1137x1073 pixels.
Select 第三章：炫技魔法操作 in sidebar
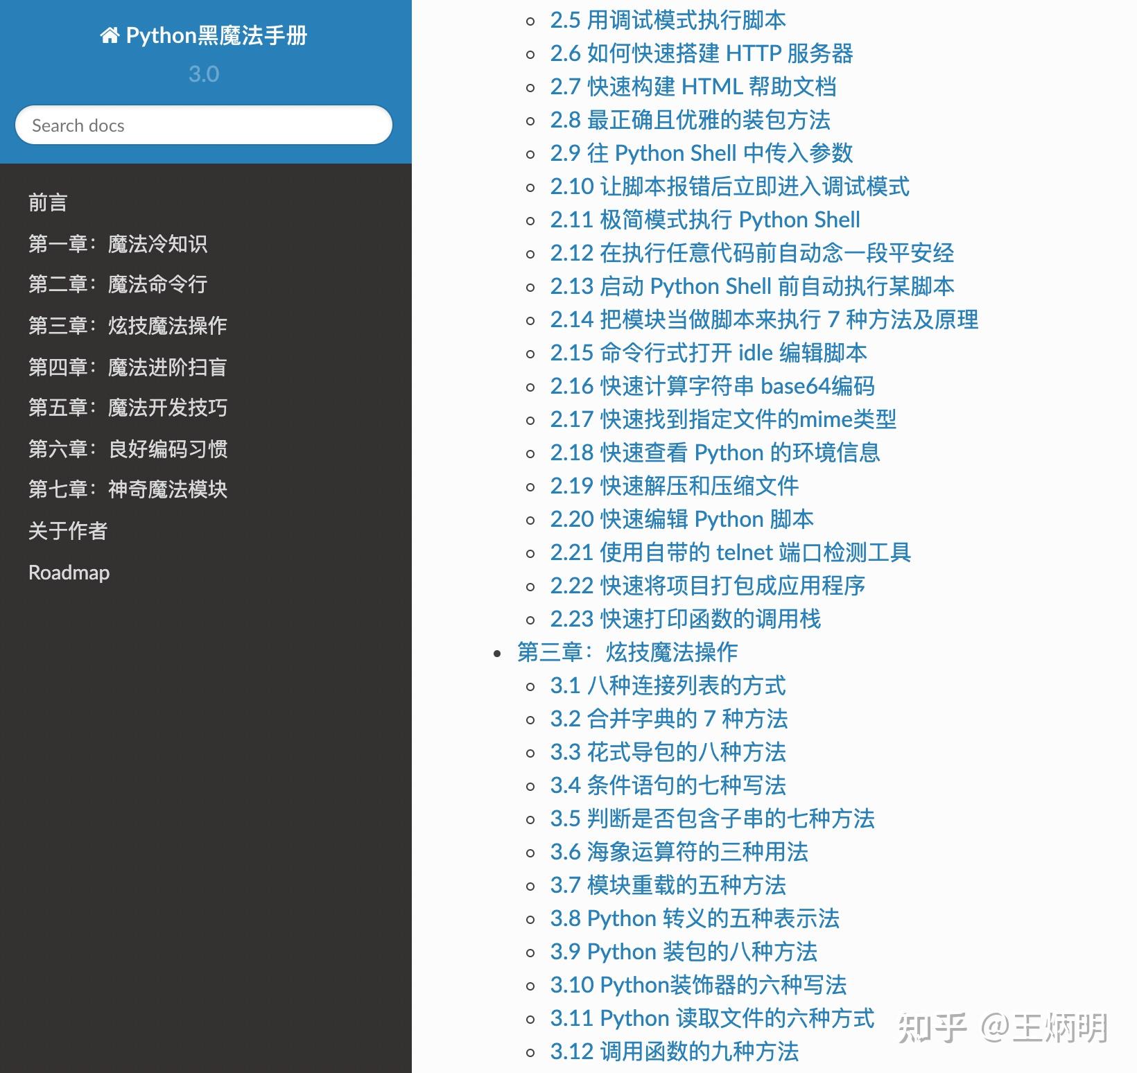pos(127,326)
